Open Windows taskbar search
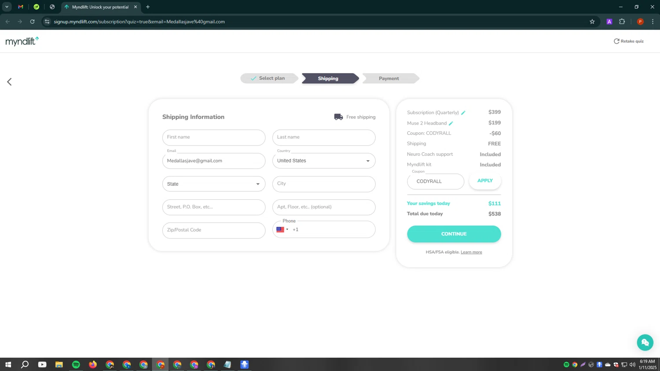The width and height of the screenshot is (660, 371). (25, 364)
